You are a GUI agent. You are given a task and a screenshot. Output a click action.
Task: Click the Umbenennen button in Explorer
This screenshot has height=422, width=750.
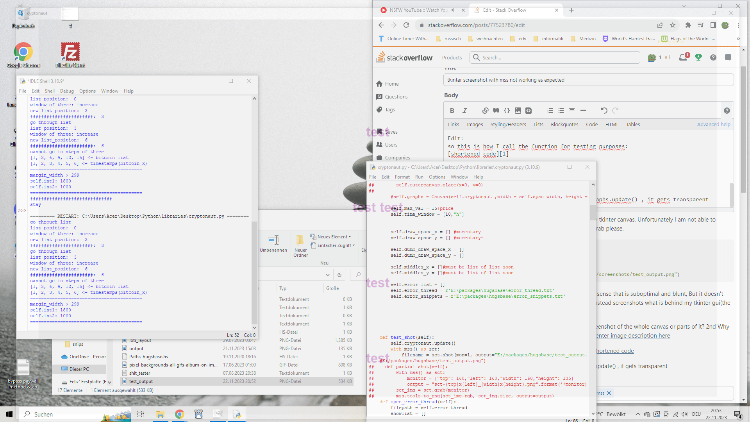[273, 244]
